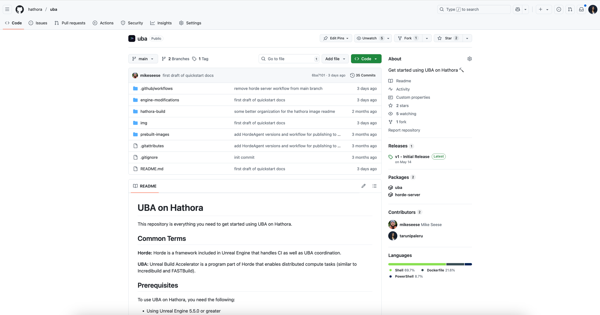Open the horde-server package
Viewport: 600px width, 315px height.
point(407,195)
